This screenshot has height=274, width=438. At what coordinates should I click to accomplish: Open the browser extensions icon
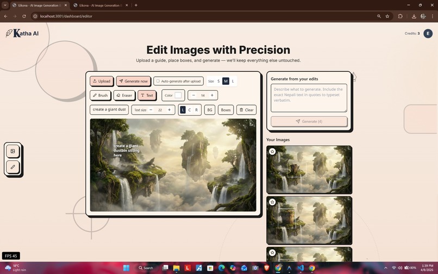click(x=400, y=16)
